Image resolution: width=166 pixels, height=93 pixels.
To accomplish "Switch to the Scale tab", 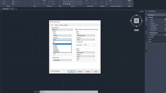I will [x=56, y=25].
